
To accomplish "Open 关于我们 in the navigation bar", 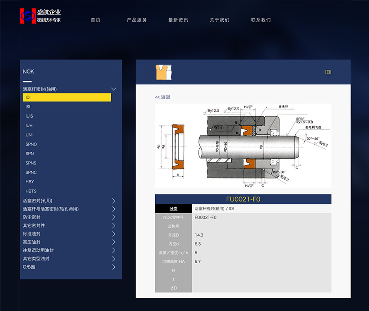I will [220, 20].
